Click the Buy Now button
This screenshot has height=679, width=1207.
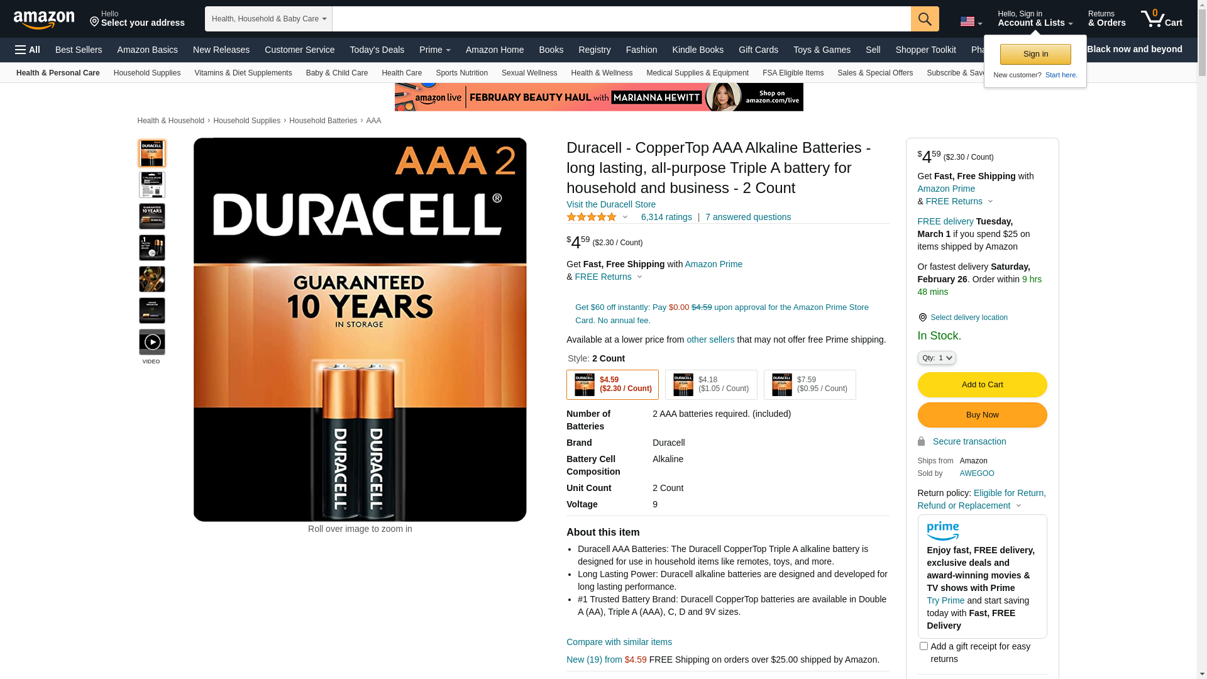coord(982,415)
